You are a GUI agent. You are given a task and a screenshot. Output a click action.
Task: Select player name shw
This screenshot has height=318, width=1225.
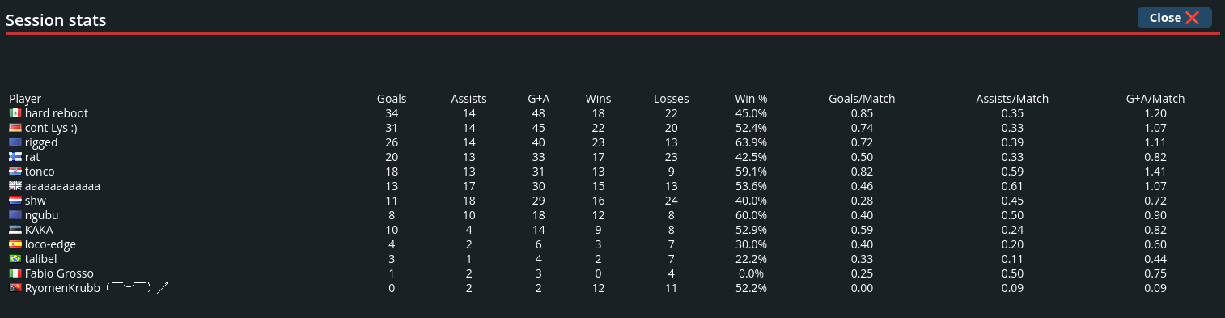(x=36, y=201)
